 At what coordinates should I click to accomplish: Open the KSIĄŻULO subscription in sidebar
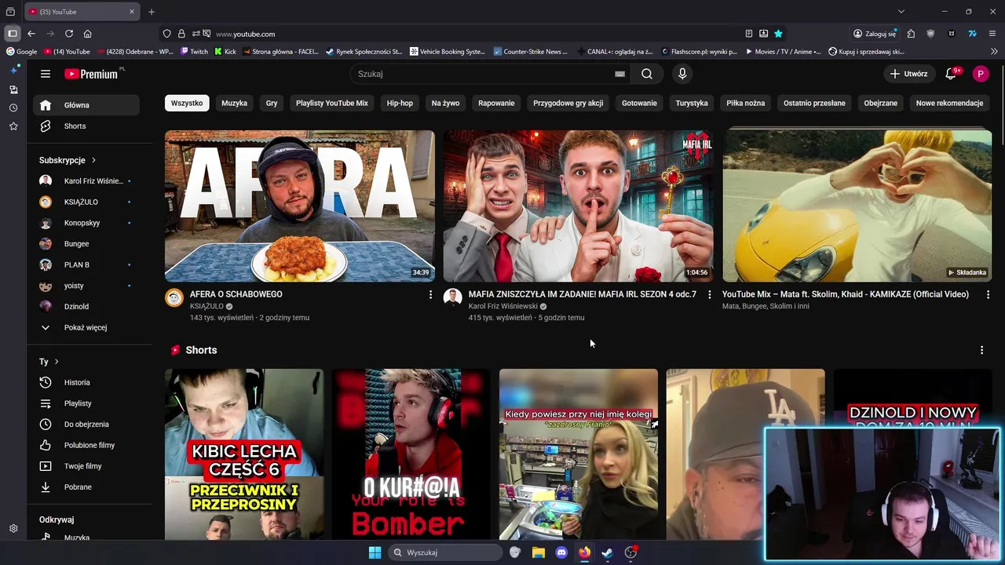point(86,202)
